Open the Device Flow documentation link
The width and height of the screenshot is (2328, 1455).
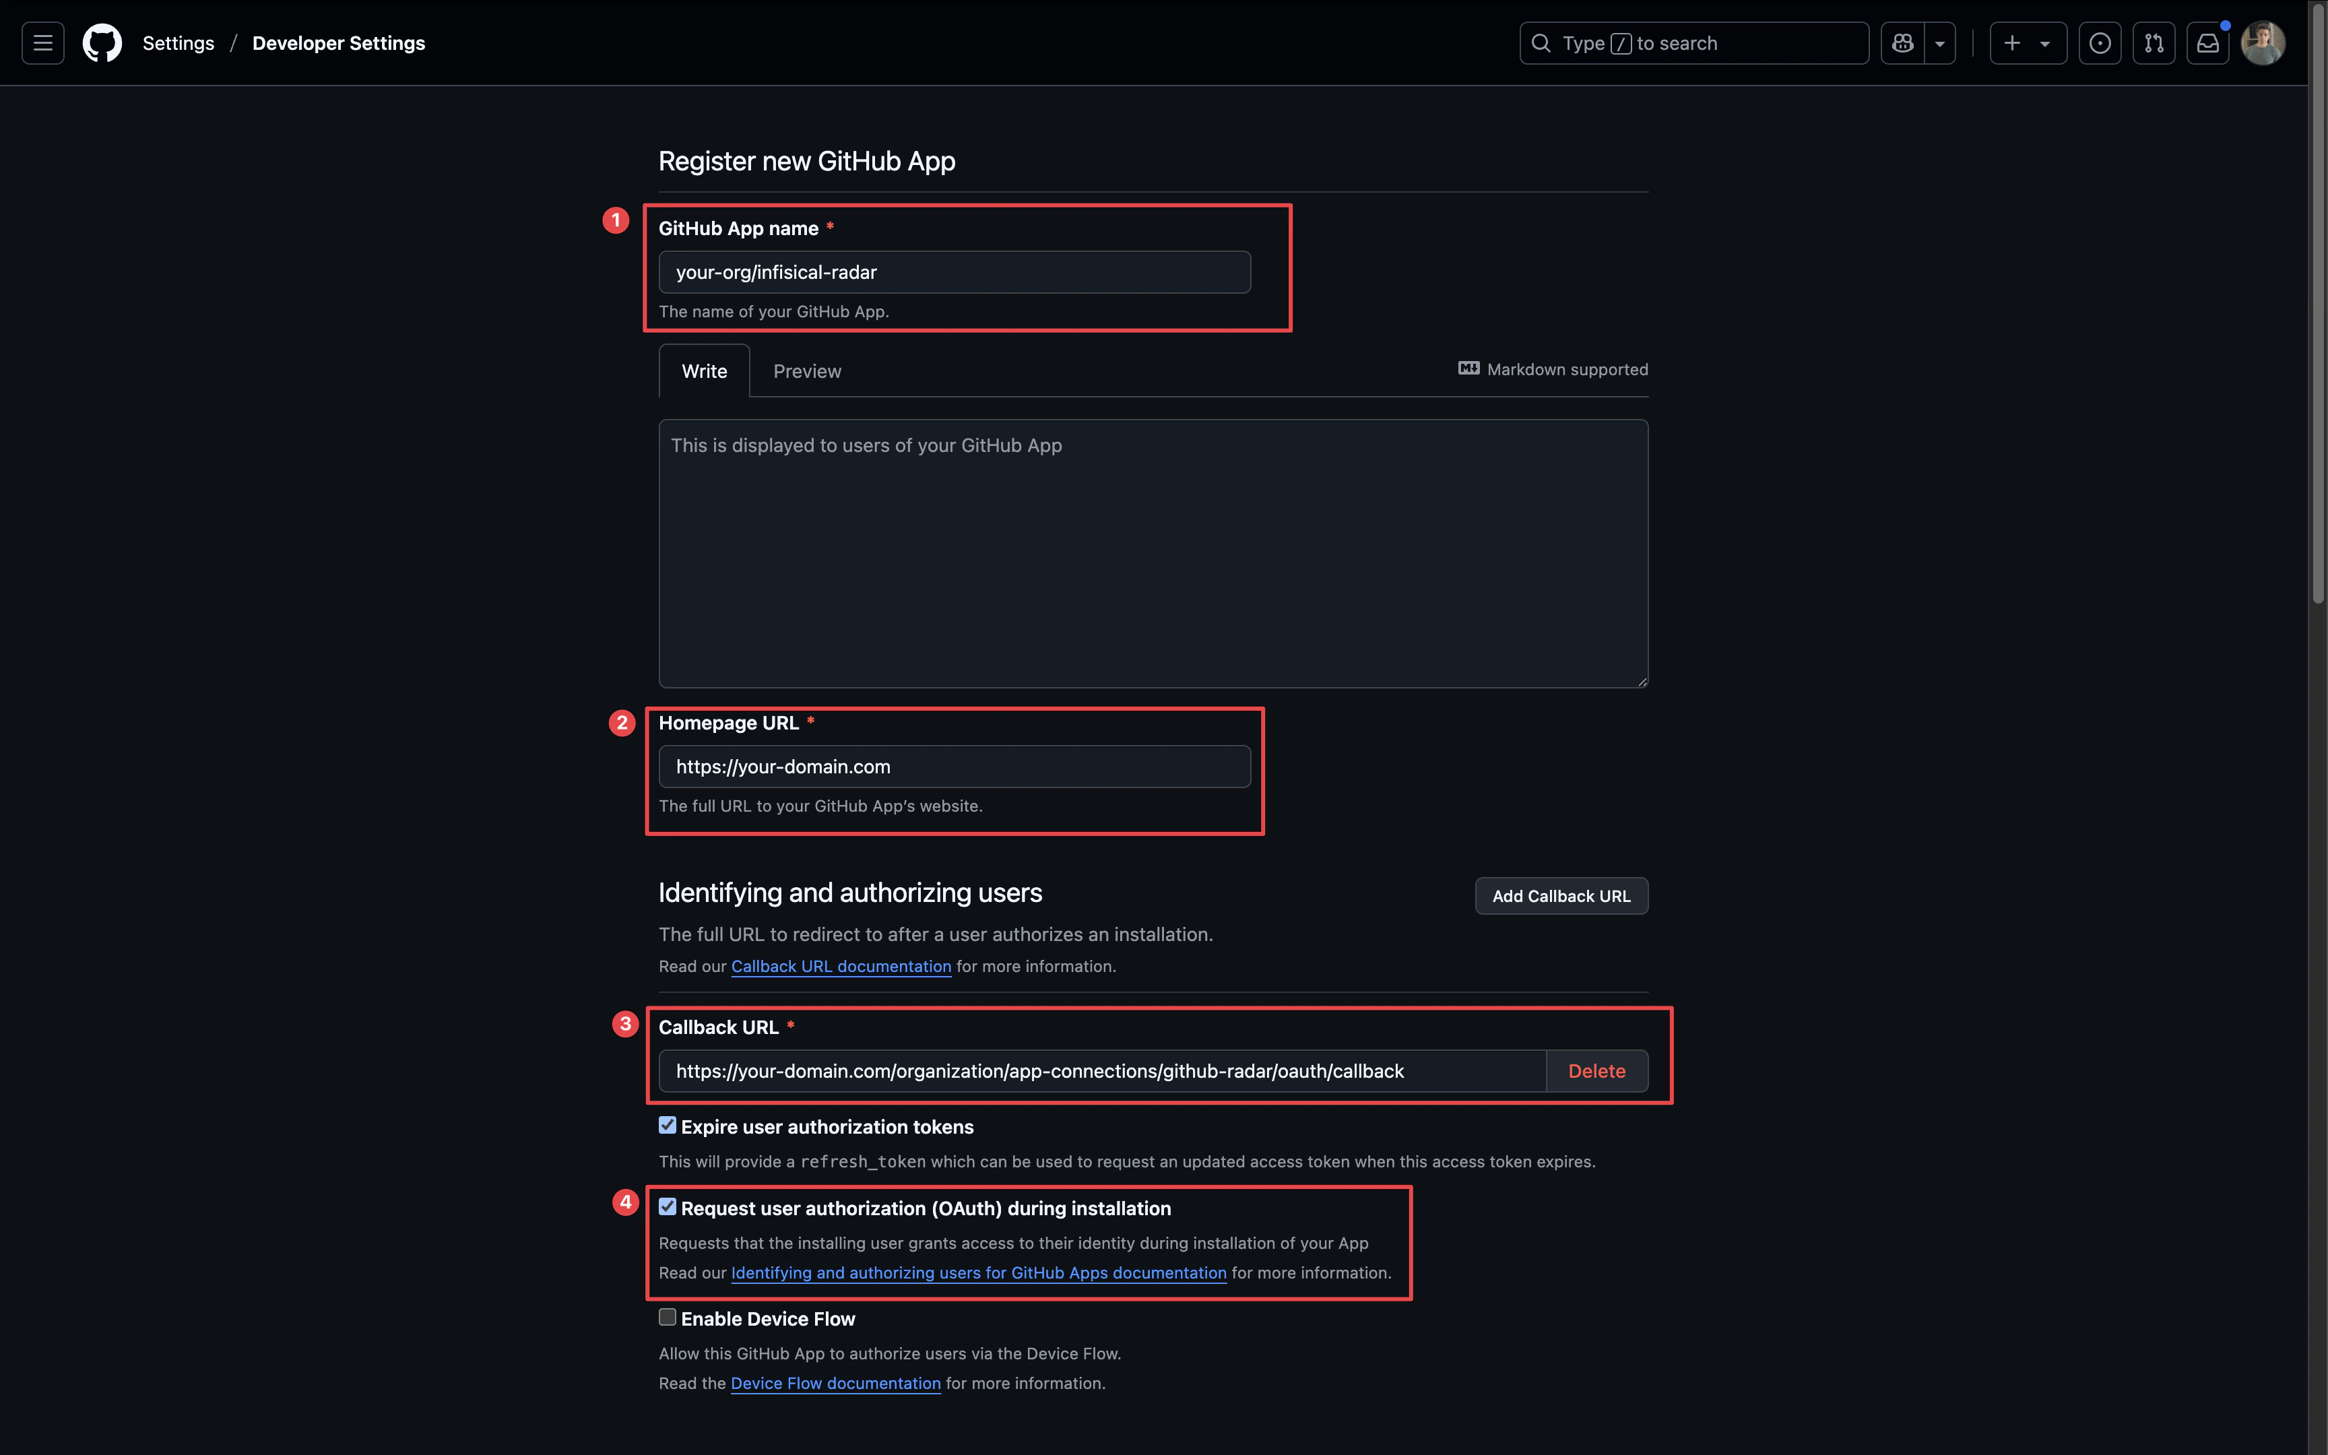click(836, 1383)
